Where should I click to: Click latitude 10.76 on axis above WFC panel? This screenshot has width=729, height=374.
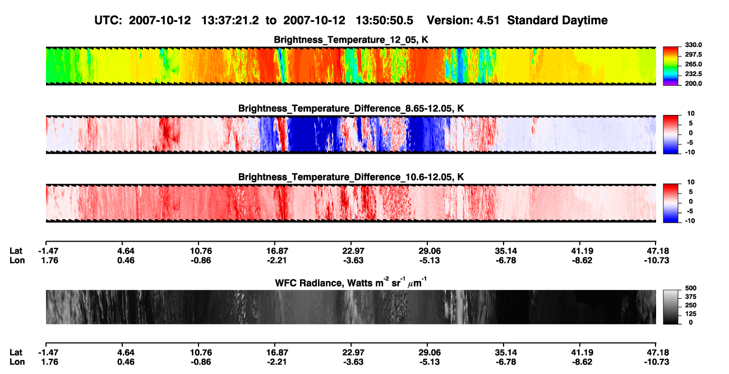(x=198, y=252)
